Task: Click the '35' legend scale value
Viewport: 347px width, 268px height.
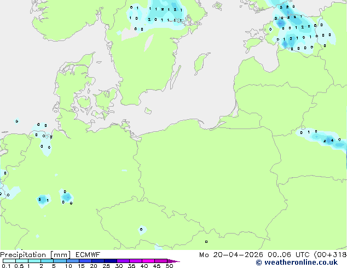Action: pos(131,266)
